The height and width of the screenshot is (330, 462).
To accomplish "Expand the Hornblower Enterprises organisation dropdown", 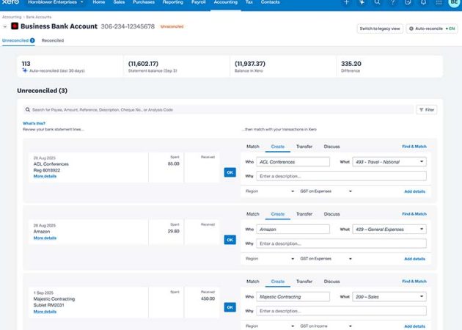I will (56, 2).
